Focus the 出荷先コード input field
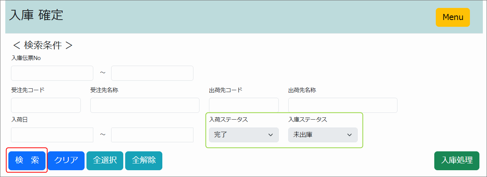487x177 pixels. pyautogui.click(x=243, y=105)
